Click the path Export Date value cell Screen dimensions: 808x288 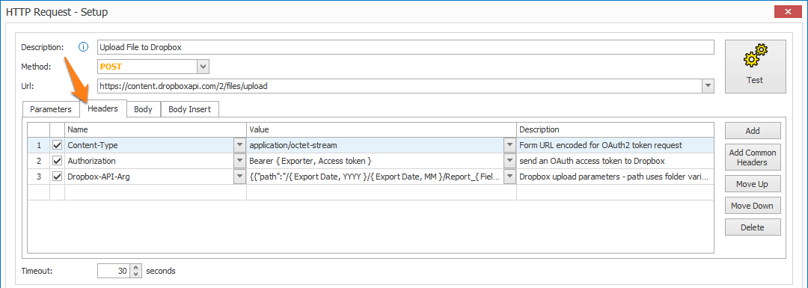[x=375, y=177]
